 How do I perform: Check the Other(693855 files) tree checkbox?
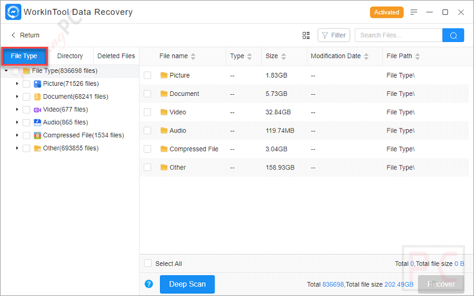(x=26, y=149)
